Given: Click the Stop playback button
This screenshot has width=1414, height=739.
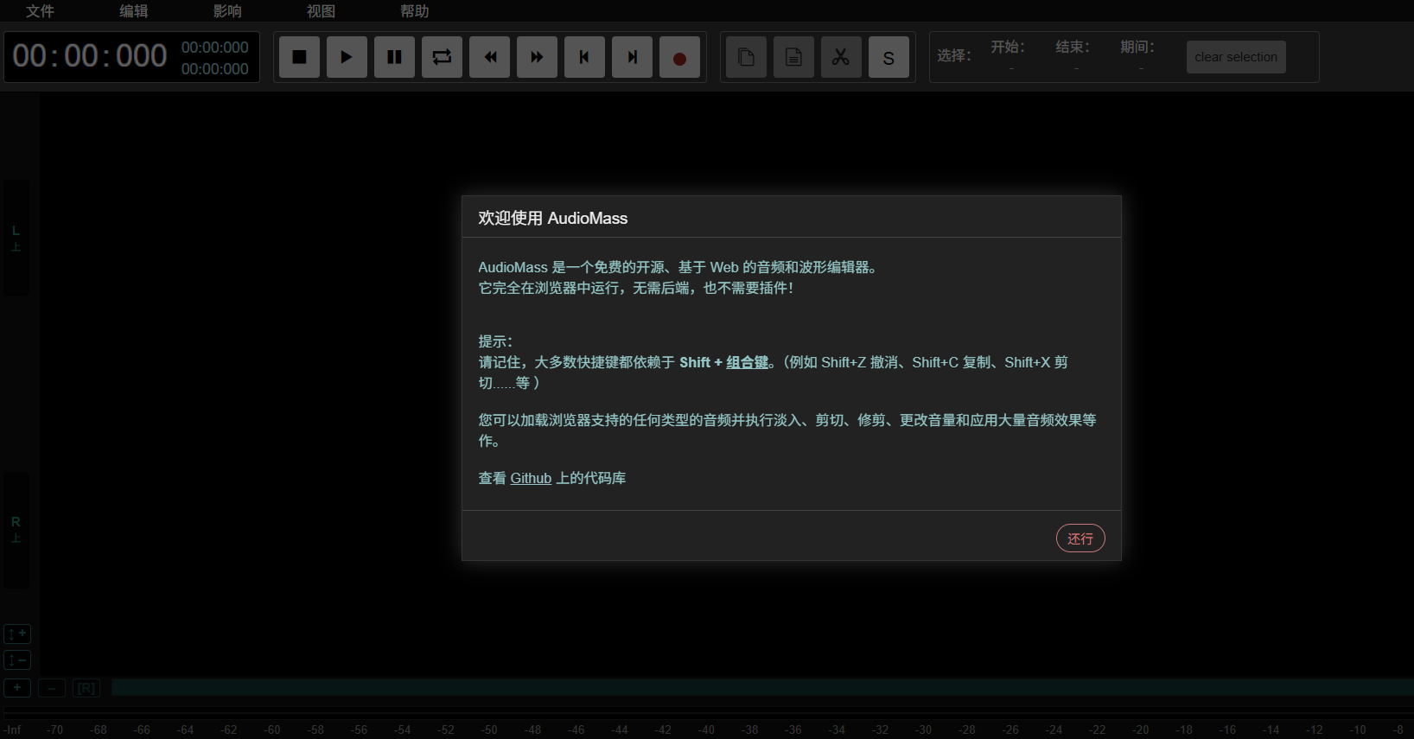Looking at the screenshot, I should [x=299, y=57].
